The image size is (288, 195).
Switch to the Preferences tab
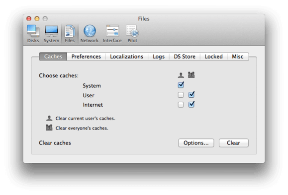[x=86, y=57]
